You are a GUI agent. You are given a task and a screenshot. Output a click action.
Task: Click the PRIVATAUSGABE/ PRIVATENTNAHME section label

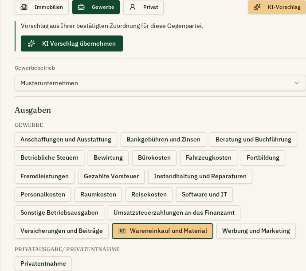click(67, 249)
